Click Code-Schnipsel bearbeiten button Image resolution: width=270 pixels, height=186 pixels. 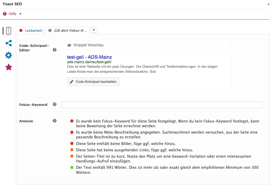click(93, 82)
